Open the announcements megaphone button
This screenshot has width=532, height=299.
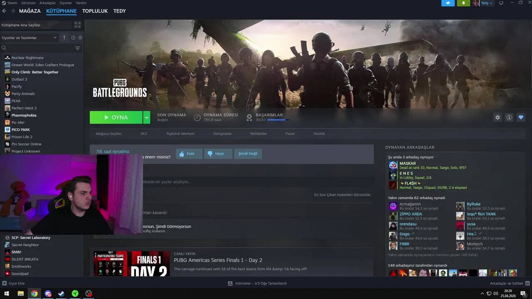point(448,3)
